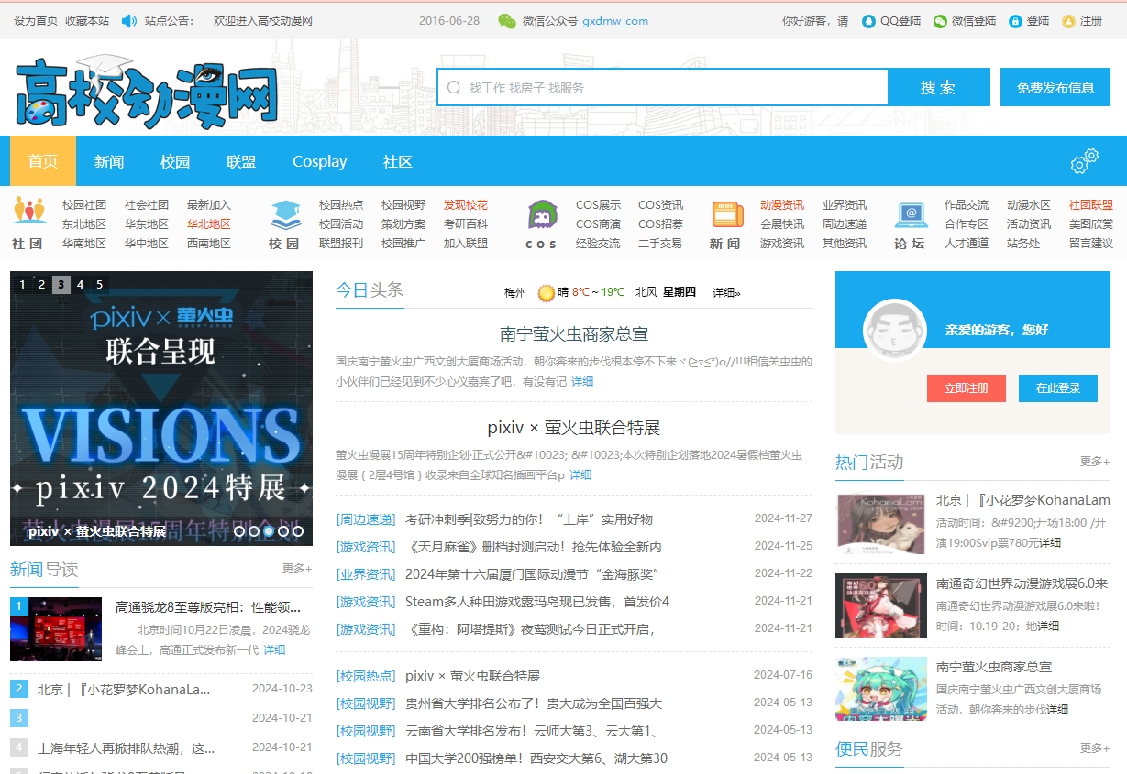
Task: Open 南通奇幻世界动漫游戏展 activity thumbnail
Action: 881,605
